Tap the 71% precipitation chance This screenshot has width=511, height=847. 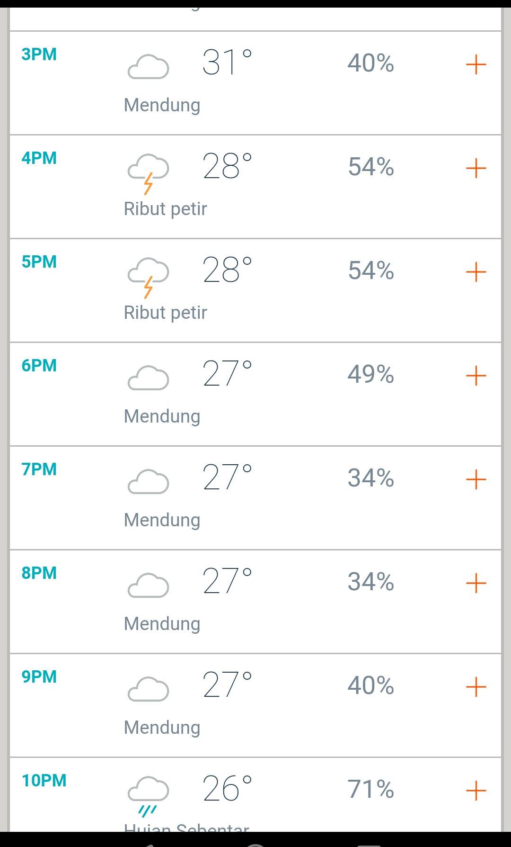pos(371,789)
